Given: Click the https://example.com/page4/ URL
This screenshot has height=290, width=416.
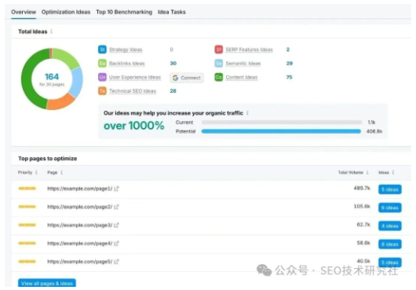Looking at the screenshot, I should pyautogui.click(x=79, y=244).
